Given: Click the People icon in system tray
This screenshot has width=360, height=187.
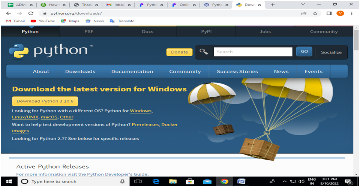Looking at the screenshot, I should tap(272, 181).
